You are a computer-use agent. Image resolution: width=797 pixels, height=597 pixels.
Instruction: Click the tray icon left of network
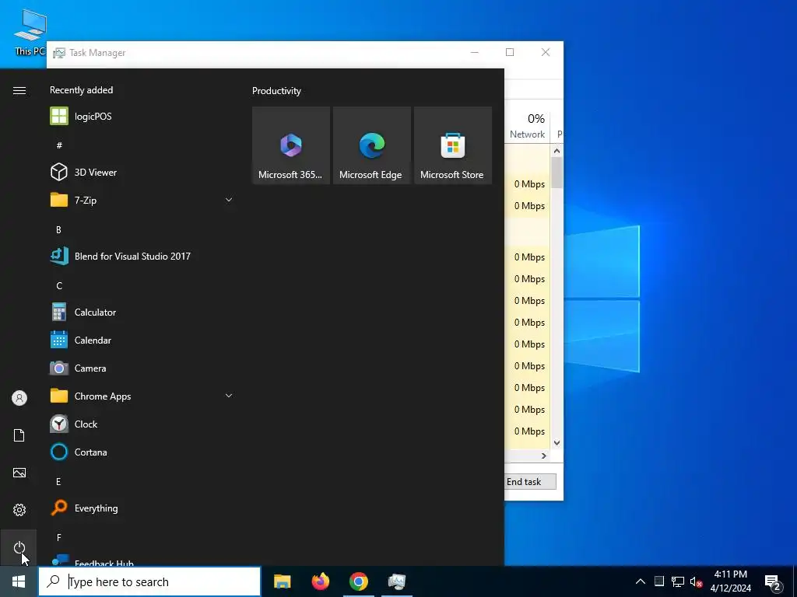point(658,581)
